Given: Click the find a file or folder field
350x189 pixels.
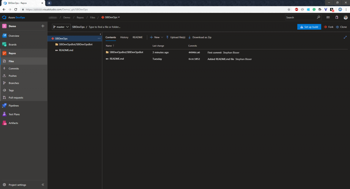Looking at the screenshot, I should 105,27.
